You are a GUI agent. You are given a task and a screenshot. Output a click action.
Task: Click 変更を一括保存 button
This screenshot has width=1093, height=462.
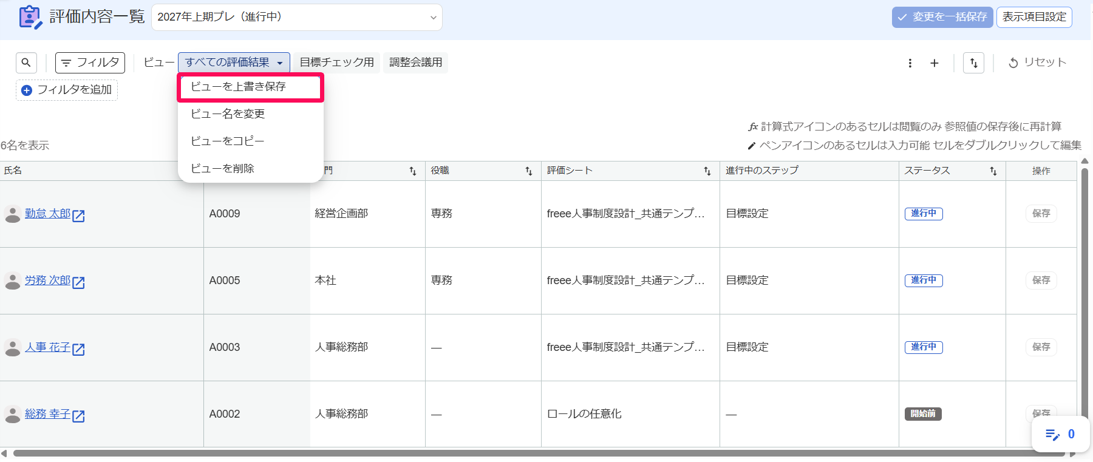tap(942, 17)
